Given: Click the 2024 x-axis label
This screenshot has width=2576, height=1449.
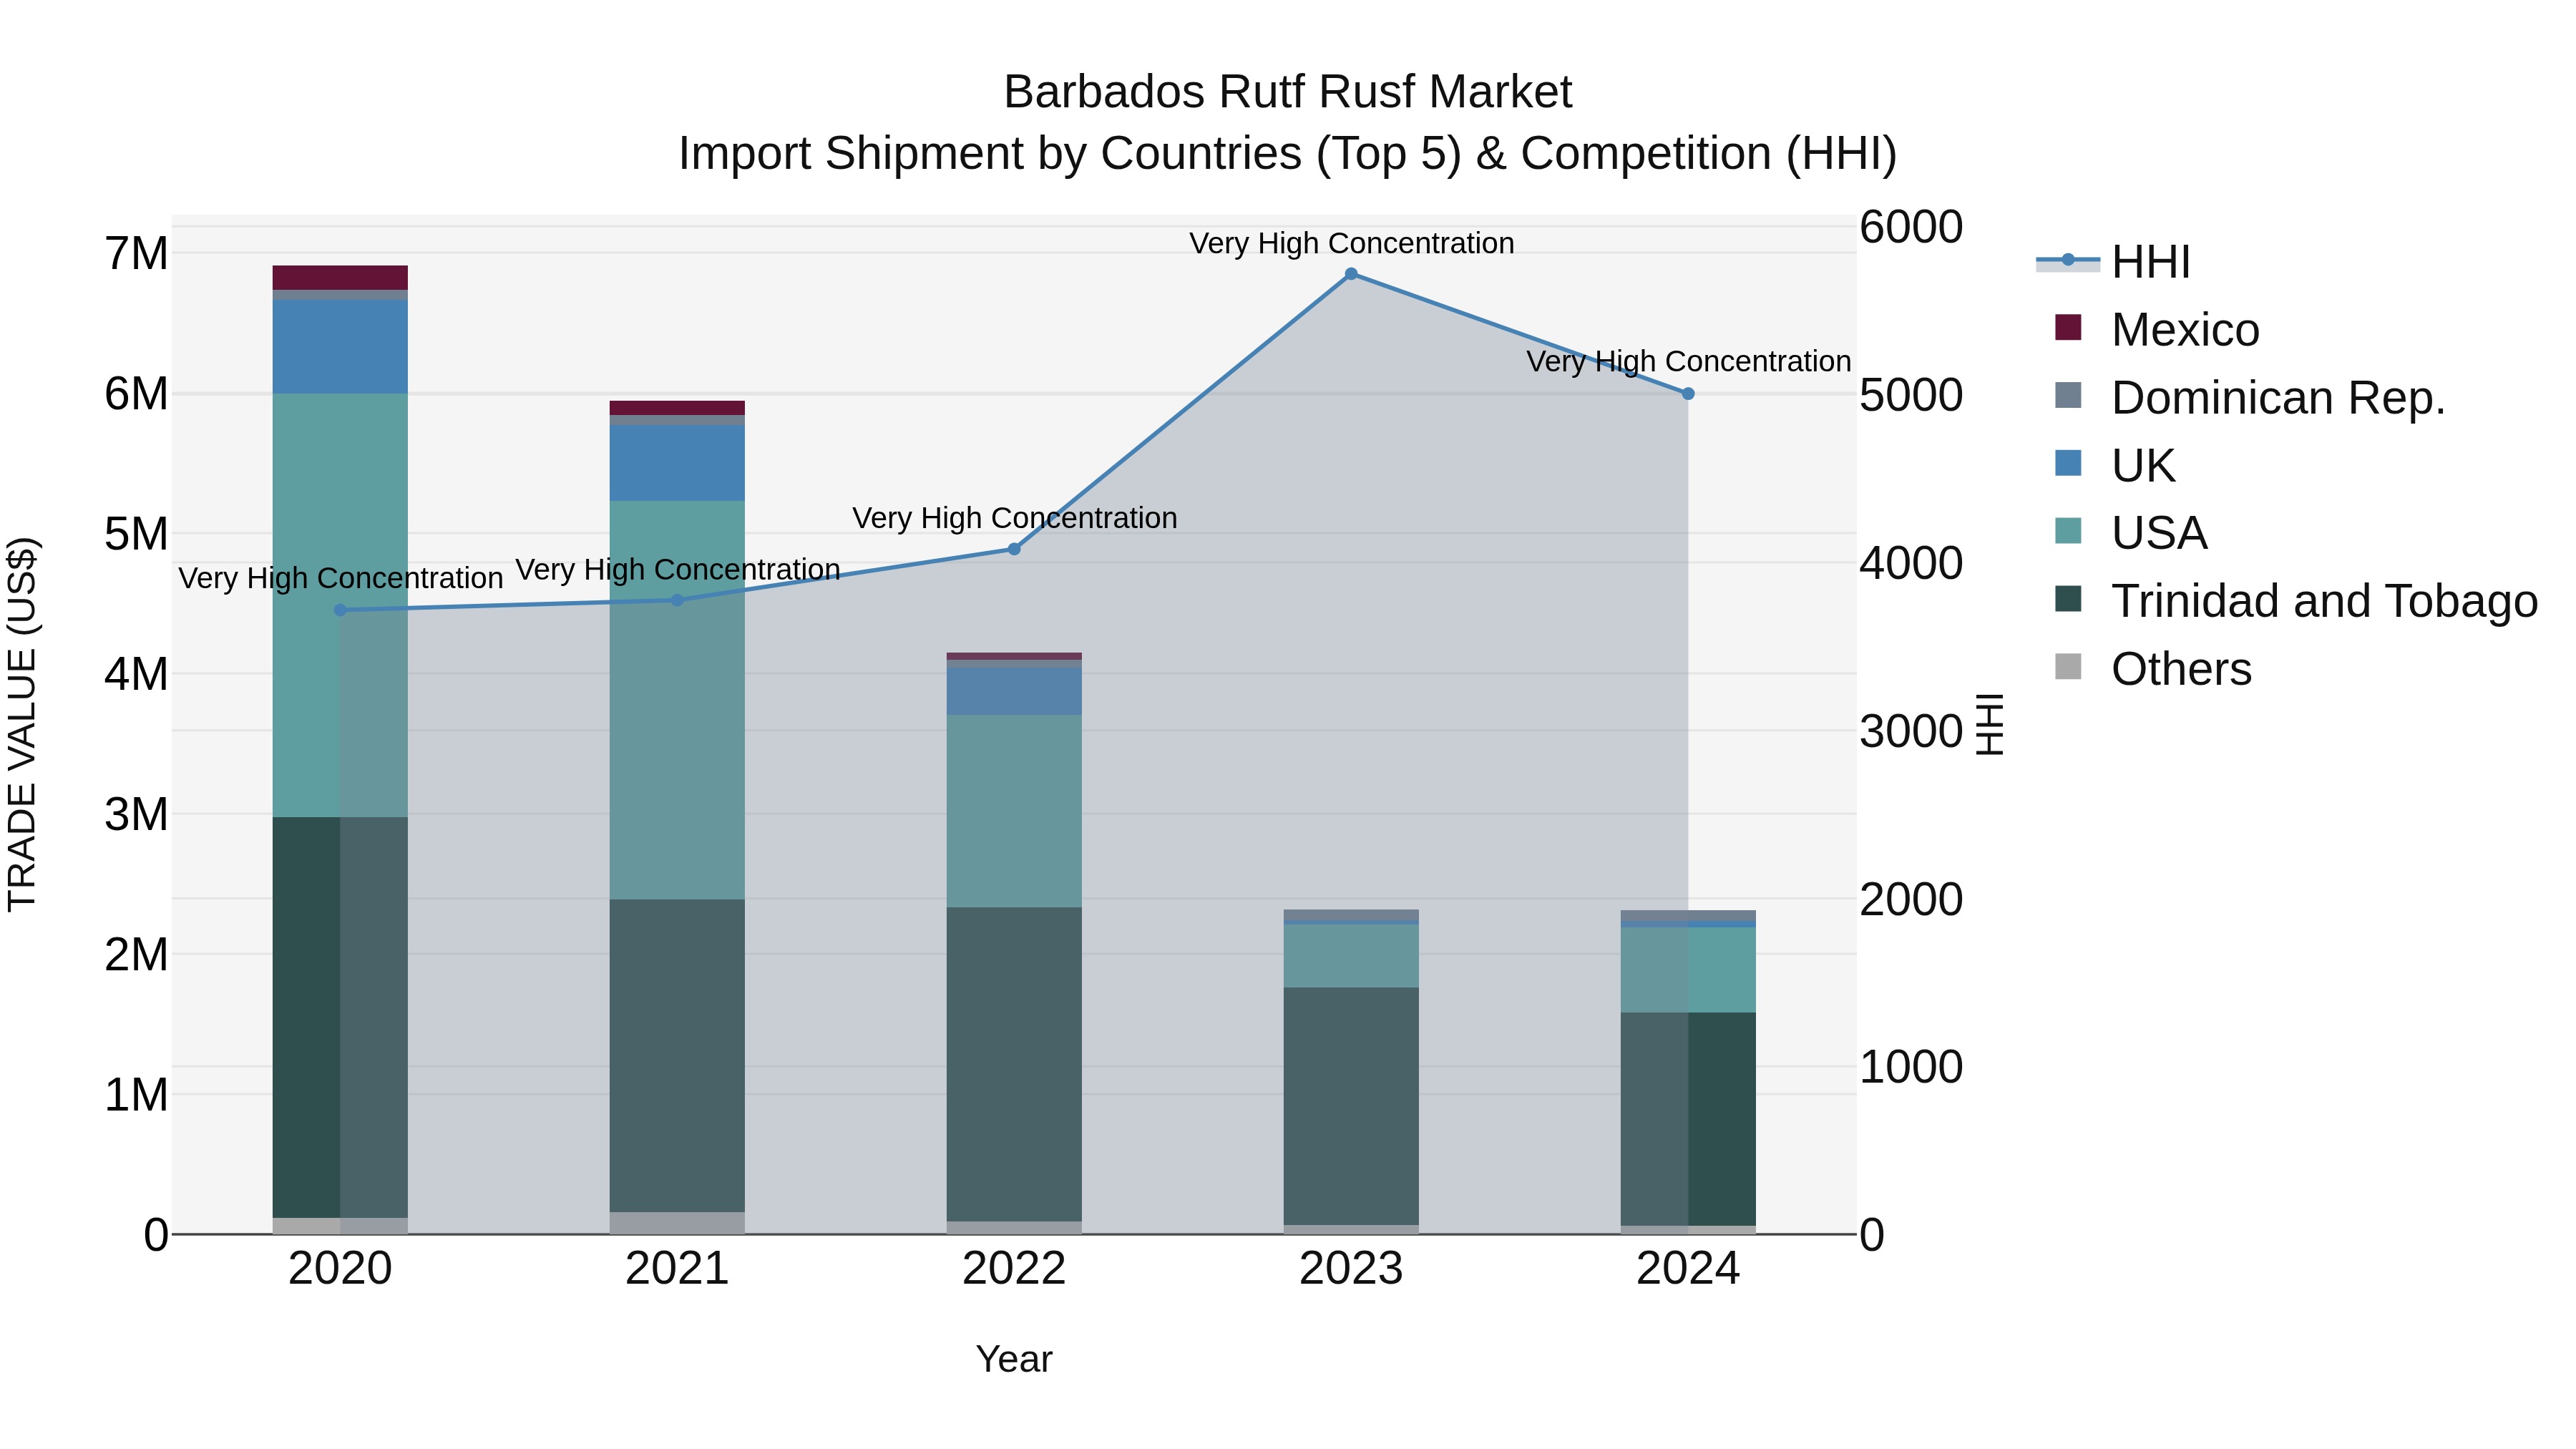Looking at the screenshot, I should point(1688,1269).
